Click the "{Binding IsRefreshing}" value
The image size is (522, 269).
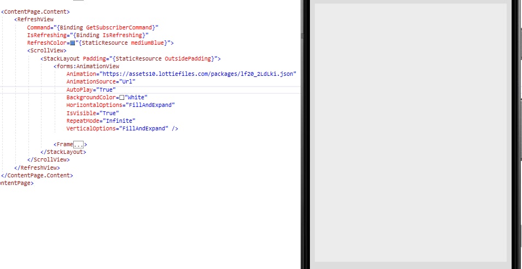click(x=109, y=35)
